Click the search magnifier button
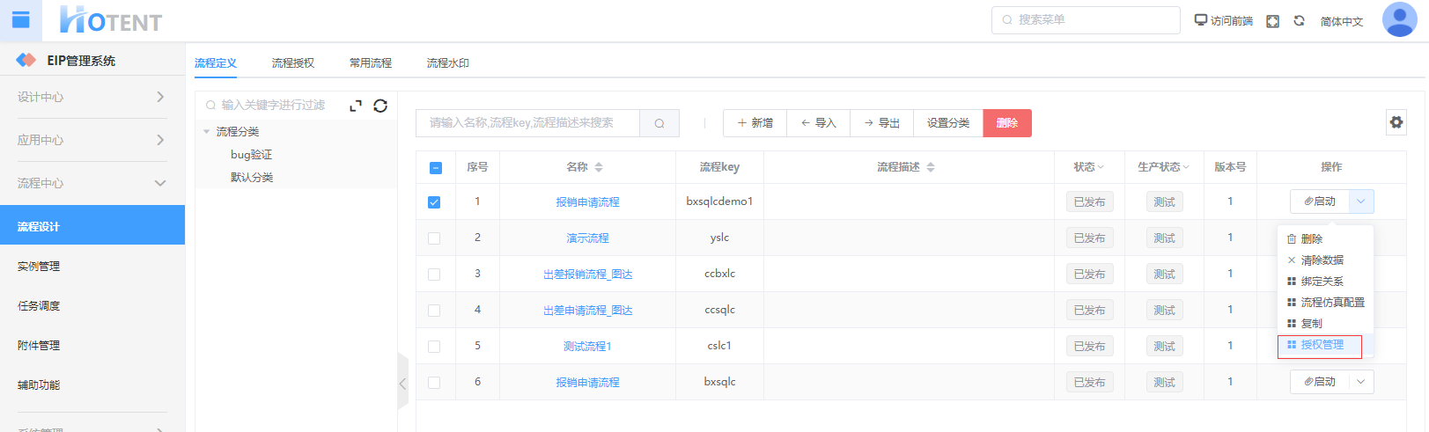The image size is (1429, 432). coord(659,123)
